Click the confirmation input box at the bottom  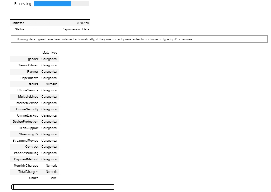click(63, 187)
